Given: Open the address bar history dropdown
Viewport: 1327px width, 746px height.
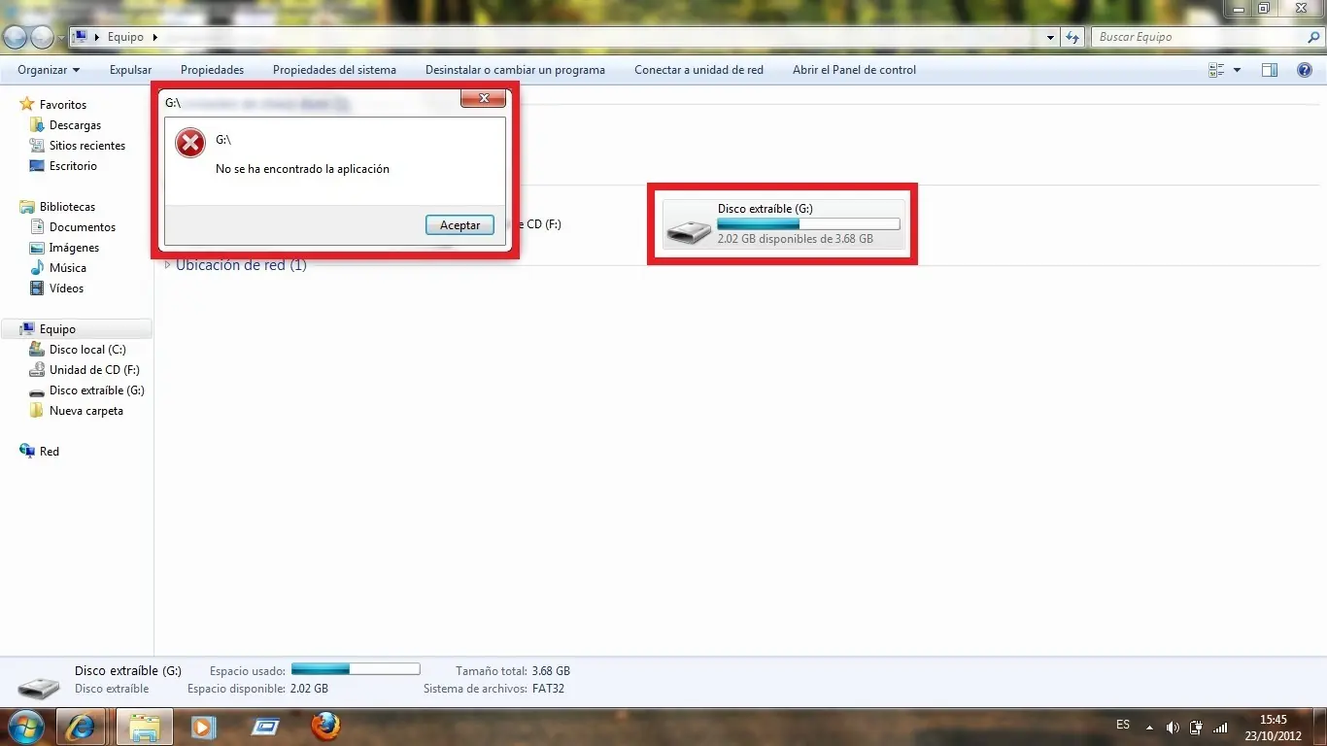Looking at the screenshot, I should [x=1051, y=37].
